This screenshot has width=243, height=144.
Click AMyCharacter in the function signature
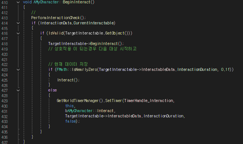46,2
